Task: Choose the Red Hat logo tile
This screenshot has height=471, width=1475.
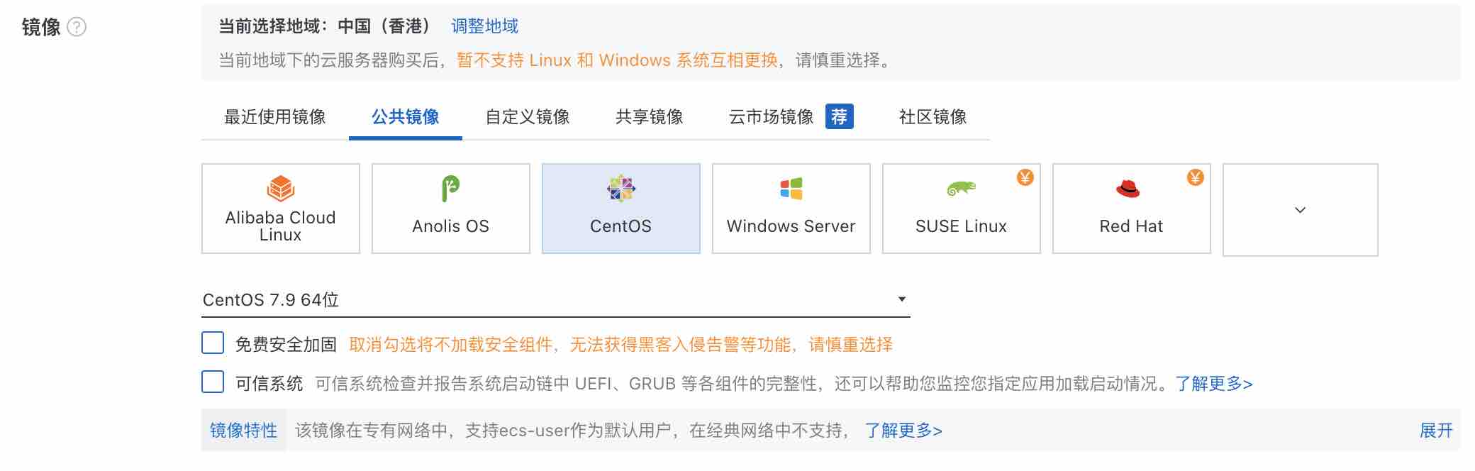Action: (x=1132, y=209)
